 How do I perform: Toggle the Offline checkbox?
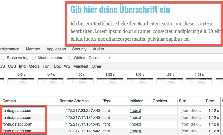pyautogui.click(x=70, y=58)
